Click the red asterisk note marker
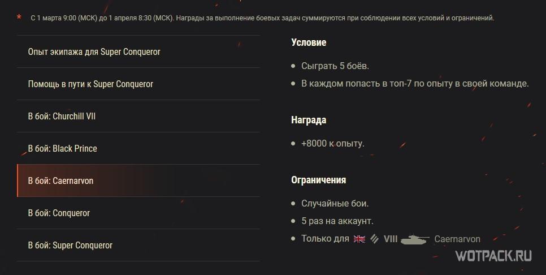This screenshot has height=275, width=546. tap(19, 18)
